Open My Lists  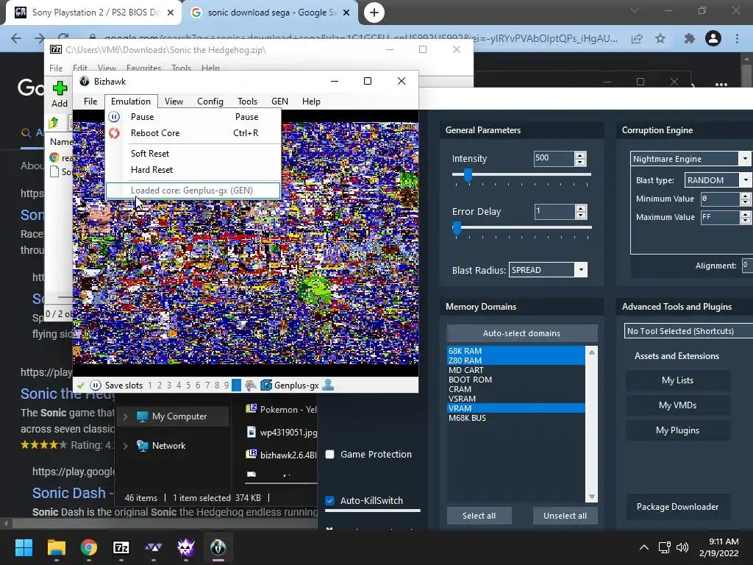(x=677, y=380)
